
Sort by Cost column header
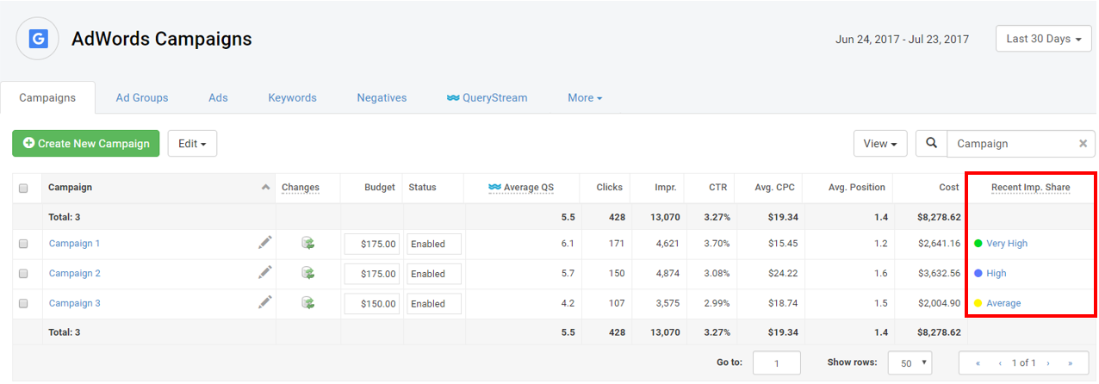949,188
